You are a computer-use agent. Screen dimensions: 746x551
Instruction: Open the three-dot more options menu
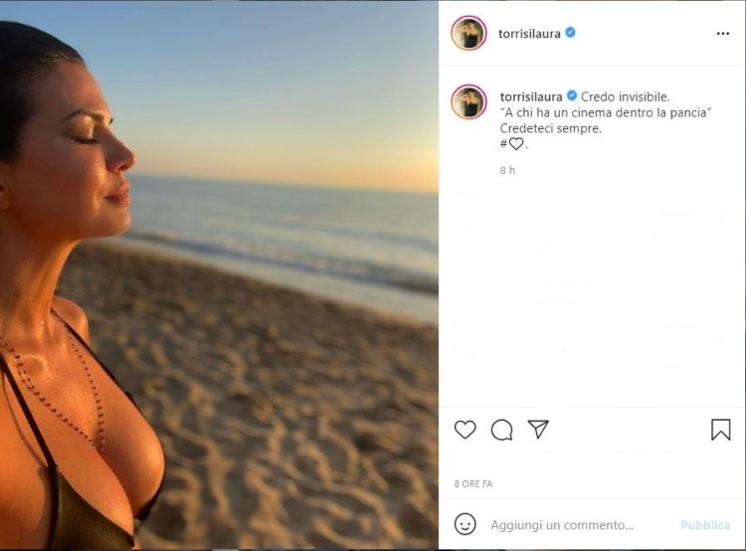tap(723, 33)
